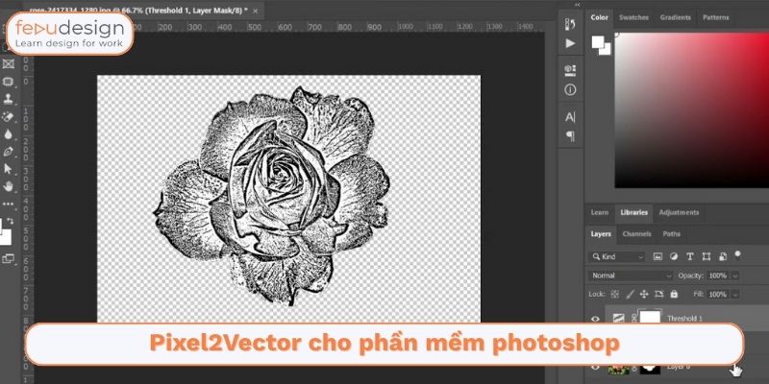Click the Threshold 1 layer name
This screenshot has height=384, width=769.
click(x=684, y=319)
